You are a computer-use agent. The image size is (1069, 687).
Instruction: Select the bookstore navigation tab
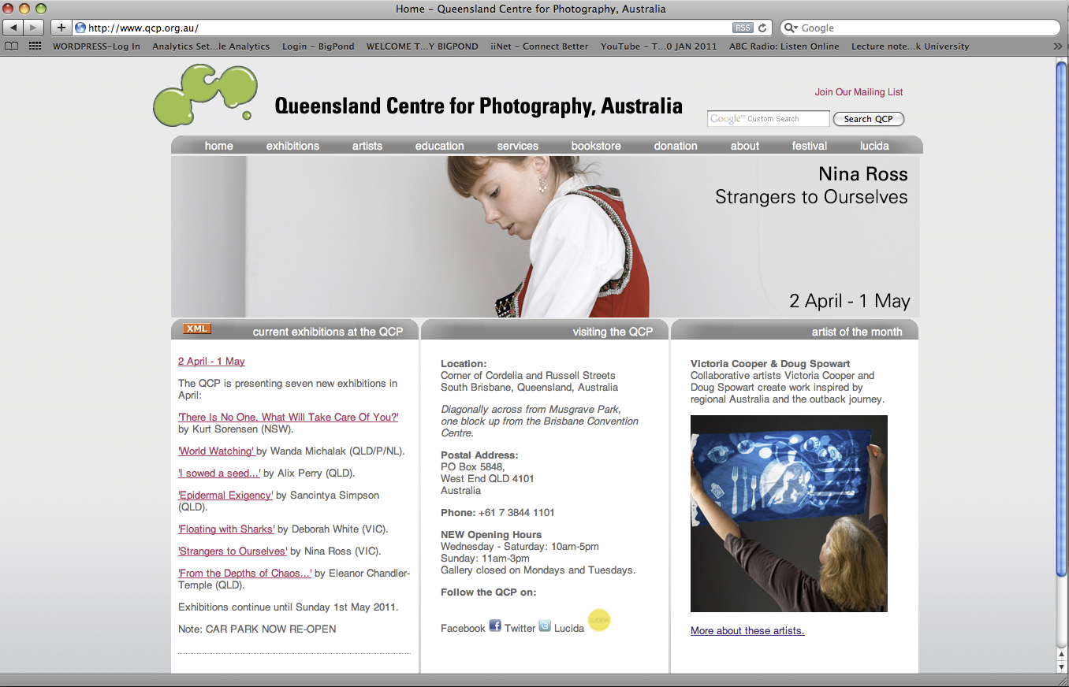596,146
